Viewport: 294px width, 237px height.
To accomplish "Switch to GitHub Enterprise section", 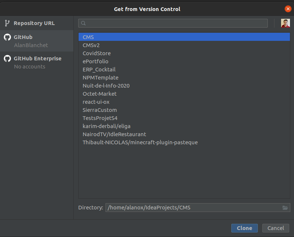I will tap(37, 59).
